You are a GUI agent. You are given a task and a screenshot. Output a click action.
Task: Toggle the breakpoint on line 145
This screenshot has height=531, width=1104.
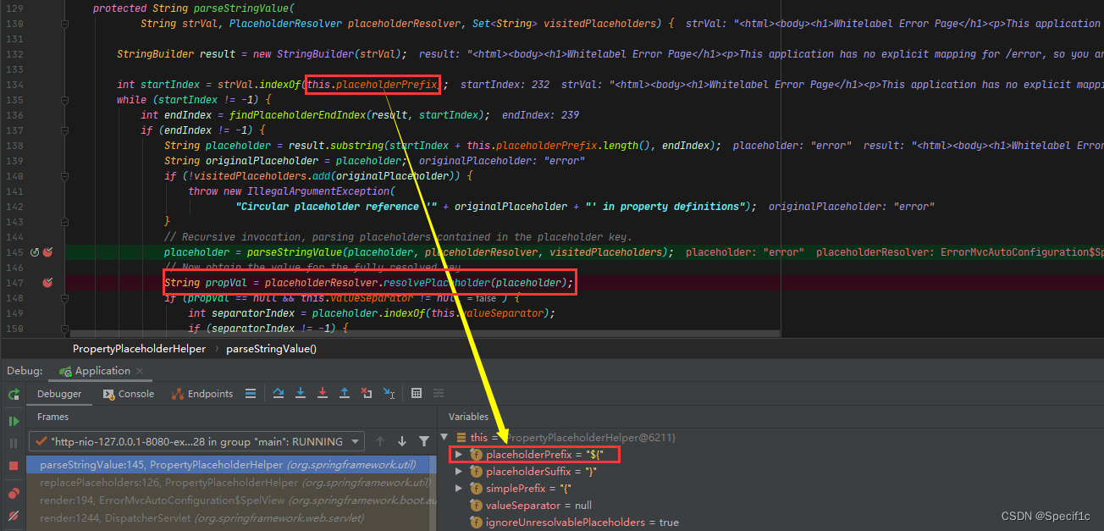(x=47, y=252)
